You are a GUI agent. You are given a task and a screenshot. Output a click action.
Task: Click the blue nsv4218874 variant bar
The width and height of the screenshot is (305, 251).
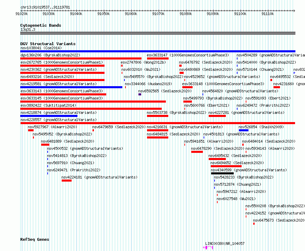(x=49, y=116)
